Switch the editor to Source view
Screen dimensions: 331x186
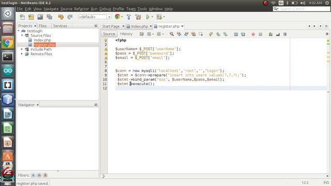[x=109, y=34]
